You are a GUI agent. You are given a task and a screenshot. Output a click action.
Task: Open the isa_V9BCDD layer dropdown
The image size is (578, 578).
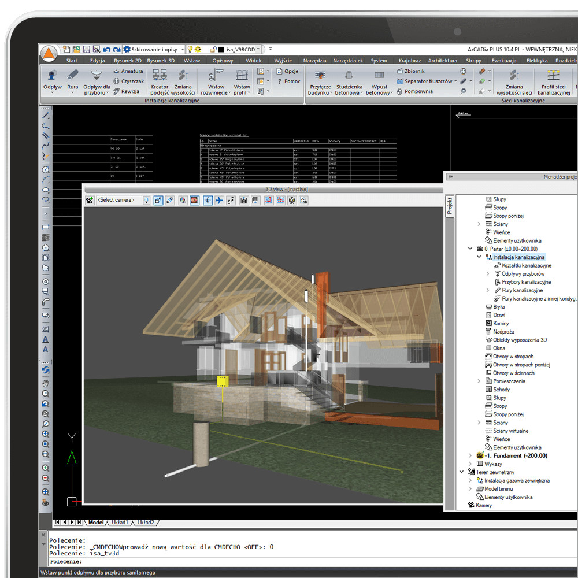tap(258, 49)
